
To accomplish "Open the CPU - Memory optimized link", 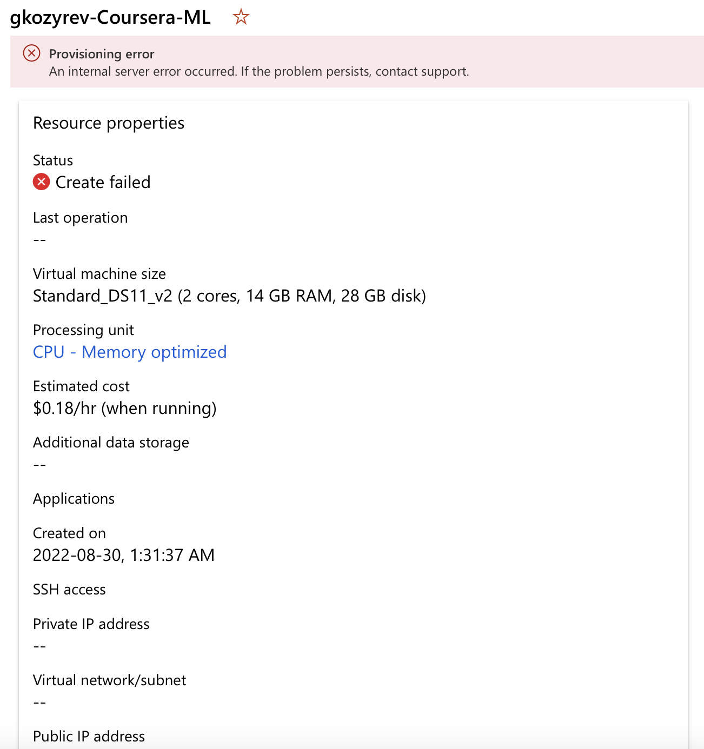I will (x=130, y=352).
